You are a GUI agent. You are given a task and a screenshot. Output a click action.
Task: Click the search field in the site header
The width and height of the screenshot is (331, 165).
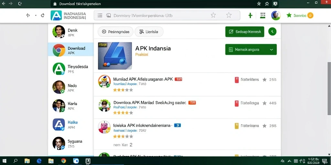(167, 15)
